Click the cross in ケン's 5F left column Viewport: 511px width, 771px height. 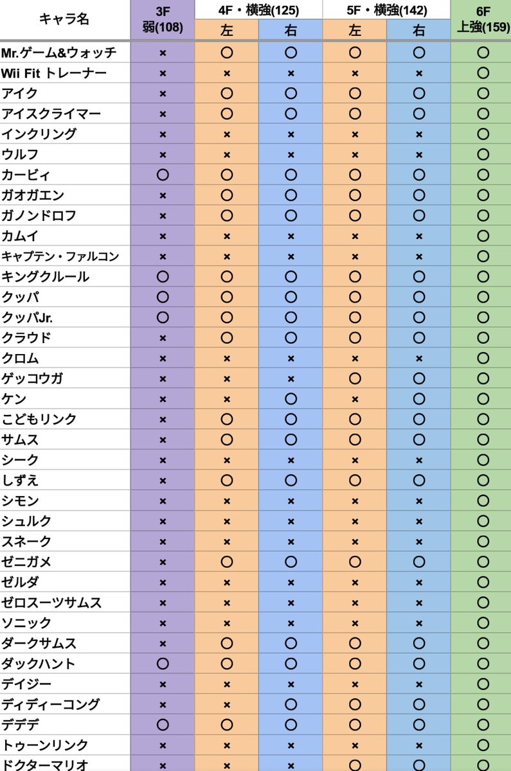(355, 399)
